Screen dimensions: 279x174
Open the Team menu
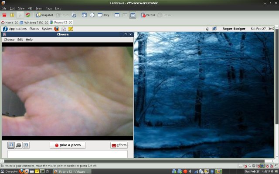pos(39,8)
